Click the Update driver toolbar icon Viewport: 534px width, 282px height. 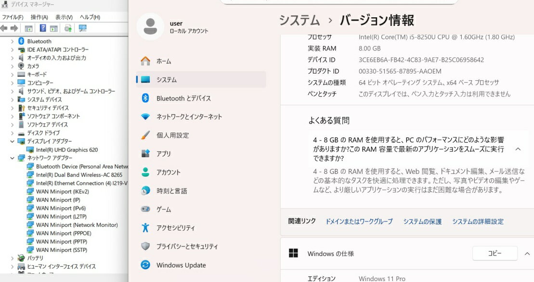coord(68,28)
